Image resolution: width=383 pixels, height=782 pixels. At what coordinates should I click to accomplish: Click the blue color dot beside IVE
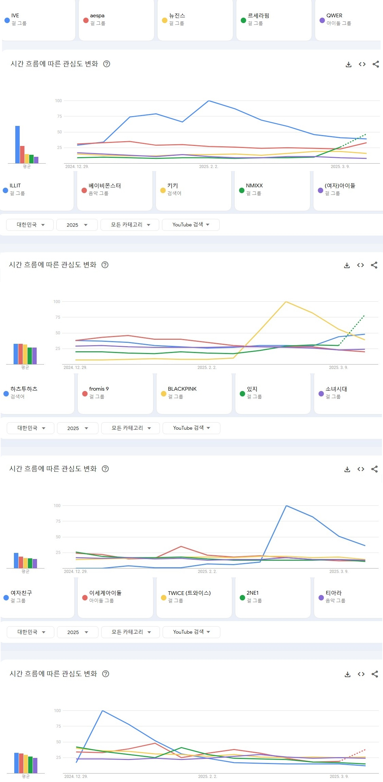pyautogui.click(x=7, y=20)
